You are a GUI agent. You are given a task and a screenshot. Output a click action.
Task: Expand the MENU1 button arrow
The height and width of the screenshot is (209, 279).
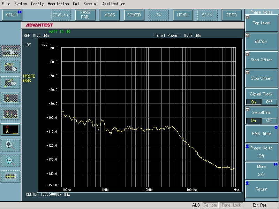tap(20, 12)
